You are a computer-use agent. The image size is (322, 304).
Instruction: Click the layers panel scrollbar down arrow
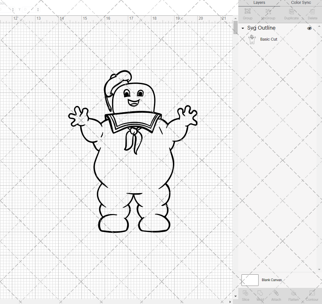(319, 270)
